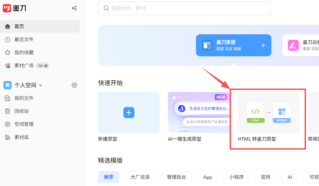
Task: Select the App template tab
Action: (x=208, y=177)
